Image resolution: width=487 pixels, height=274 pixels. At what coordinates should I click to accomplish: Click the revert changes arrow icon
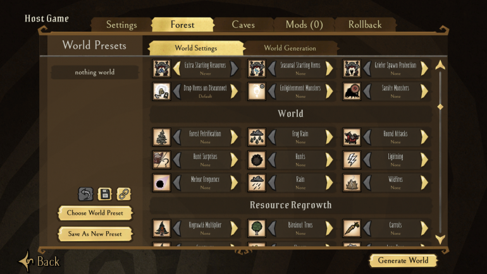click(x=85, y=194)
